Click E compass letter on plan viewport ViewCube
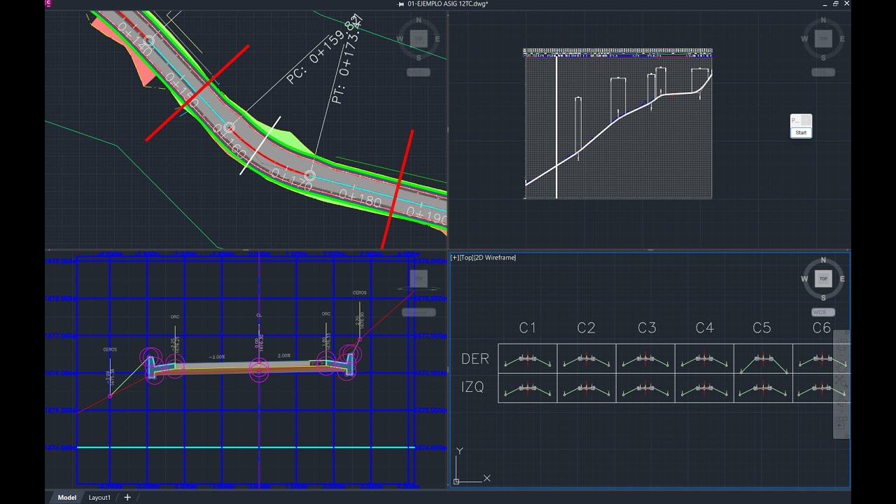This screenshot has height=504, width=896. click(x=437, y=39)
